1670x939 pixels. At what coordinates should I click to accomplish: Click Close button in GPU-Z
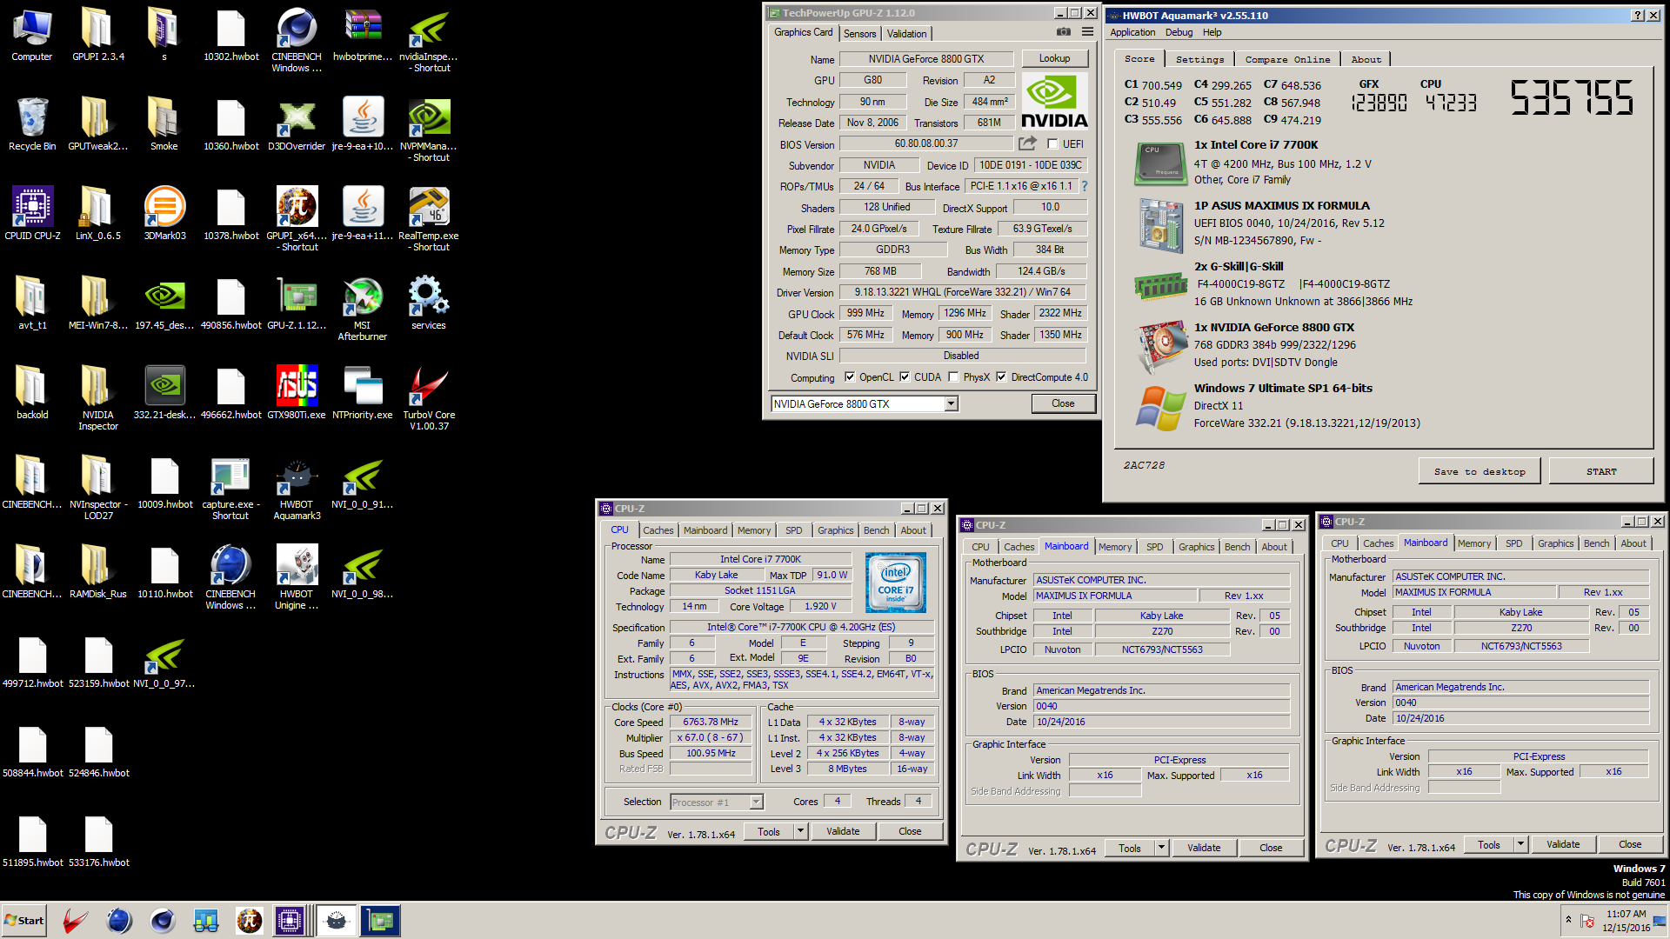pyautogui.click(x=1063, y=403)
